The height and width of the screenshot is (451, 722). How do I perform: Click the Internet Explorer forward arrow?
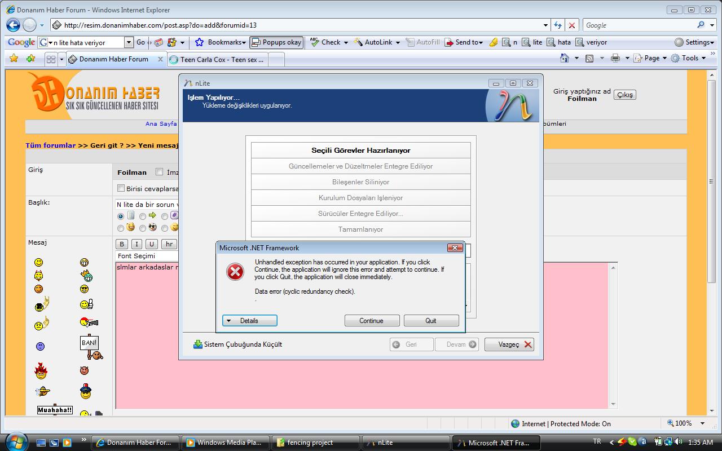tap(29, 25)
